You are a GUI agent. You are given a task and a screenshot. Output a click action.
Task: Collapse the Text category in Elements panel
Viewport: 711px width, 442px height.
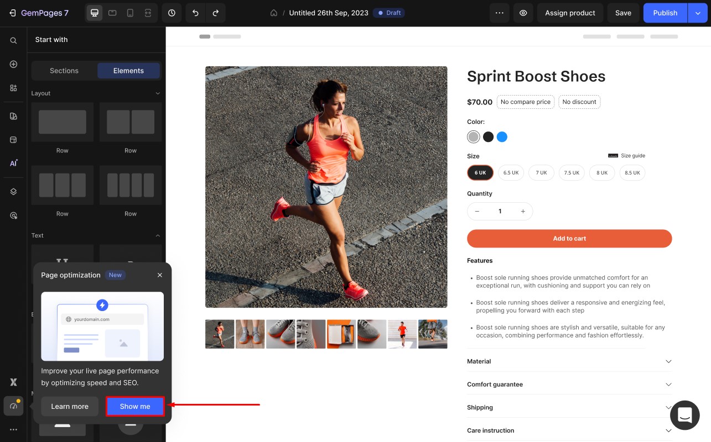pos(158,235)
